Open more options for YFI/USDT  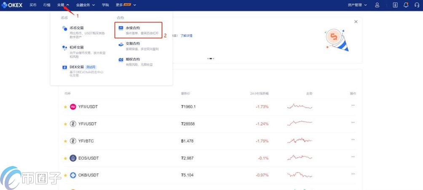coord(353,122)
